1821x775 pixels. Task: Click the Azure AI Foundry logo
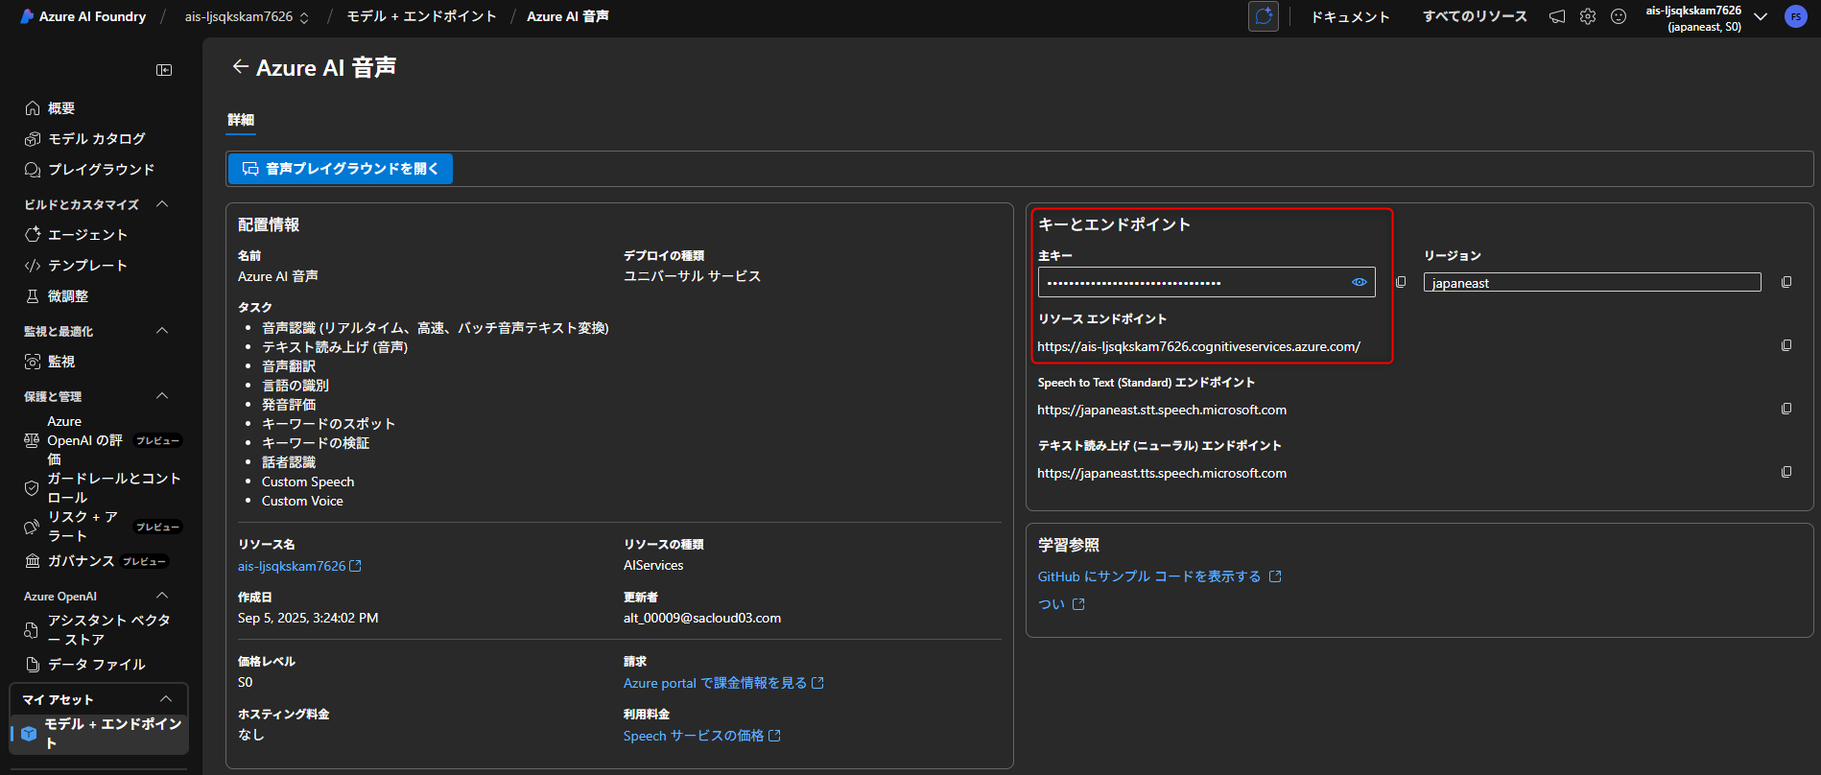click(x=83, y=16)
